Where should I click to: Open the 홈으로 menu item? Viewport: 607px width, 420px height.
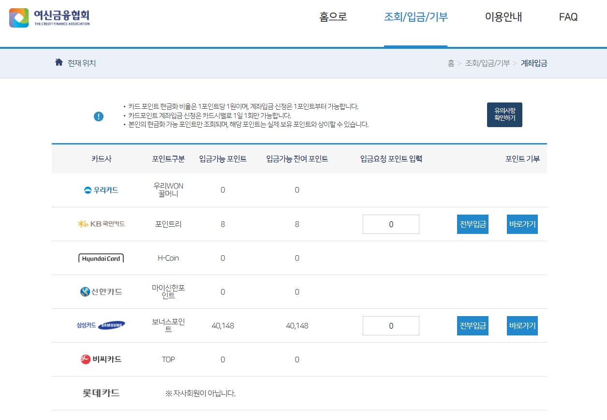click(x=333, y=17)
